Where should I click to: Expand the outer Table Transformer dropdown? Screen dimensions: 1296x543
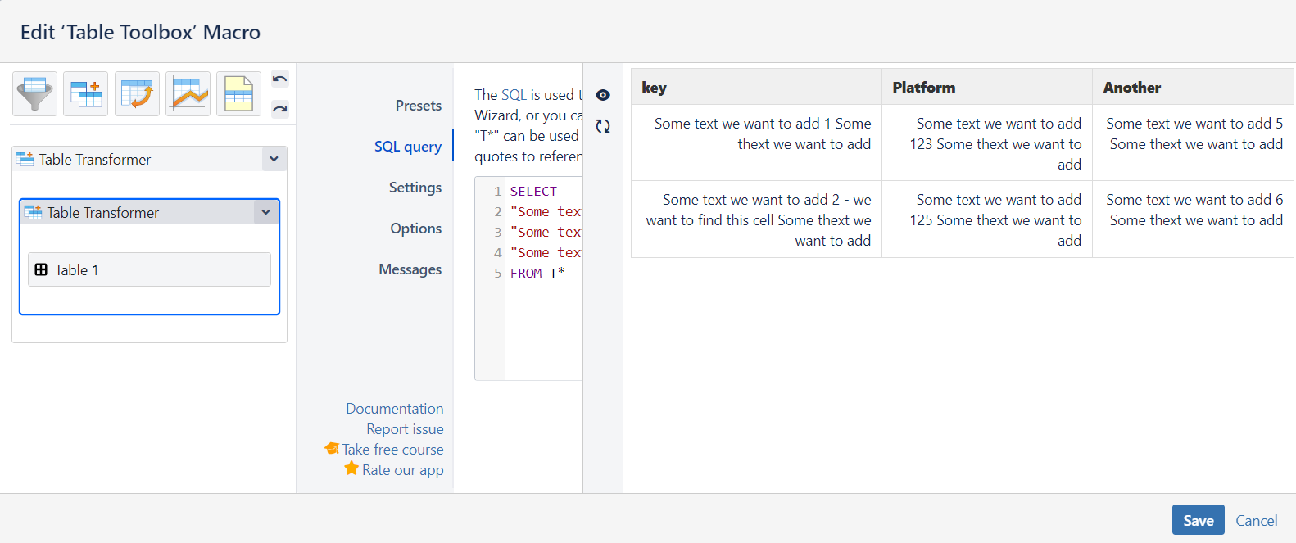[x=274, y=159]
